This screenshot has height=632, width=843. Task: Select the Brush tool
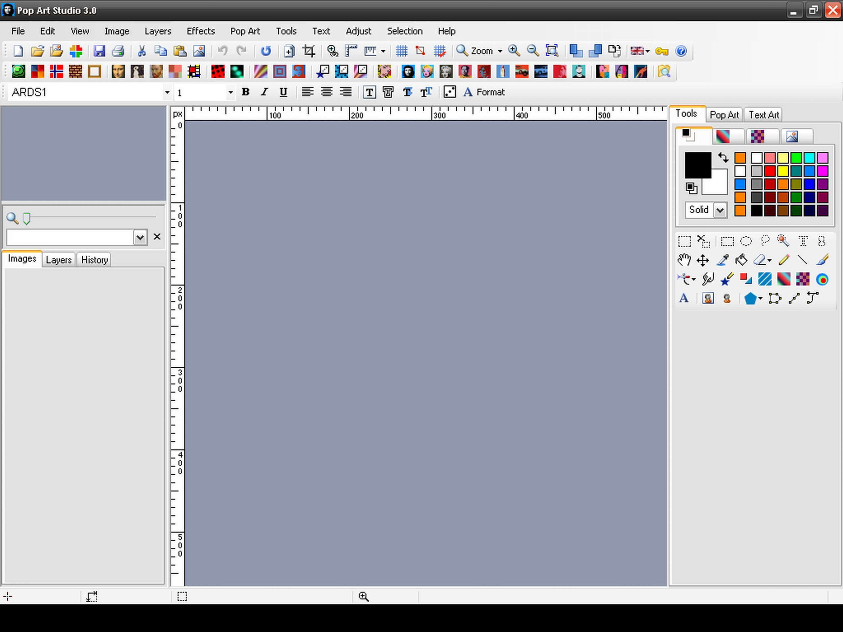pos(822,260)
